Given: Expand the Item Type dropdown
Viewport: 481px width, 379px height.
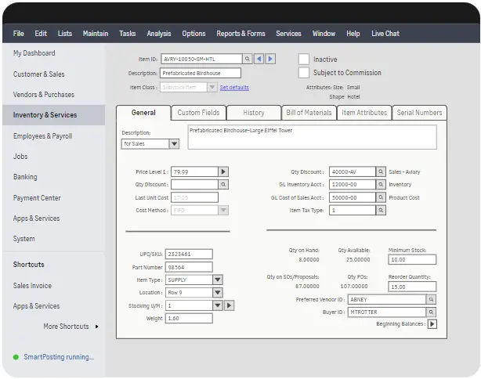Looking at the screenshot, I should [x=218, y=280].
